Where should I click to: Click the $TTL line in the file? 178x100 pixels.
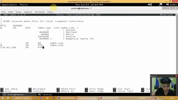(11, 26)
